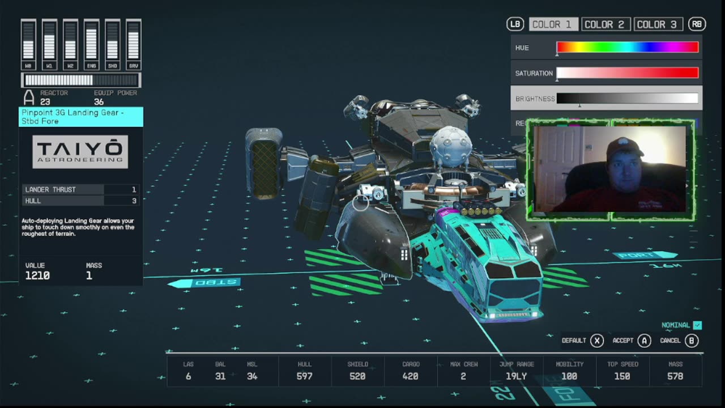This screenshot has height=408, width=725.
Task: Click the landing gear description text
Action: 78,227
